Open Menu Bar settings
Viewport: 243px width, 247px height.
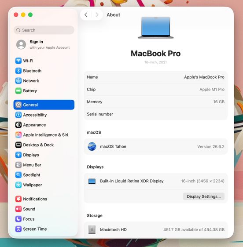point(44,165)
